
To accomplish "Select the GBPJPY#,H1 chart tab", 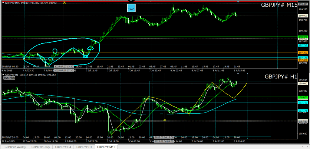I will click(84, 147).
